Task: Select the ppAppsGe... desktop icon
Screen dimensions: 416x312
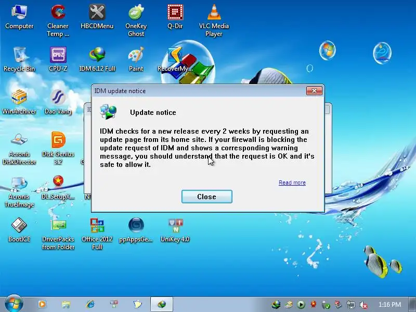Action: [136, 230]
